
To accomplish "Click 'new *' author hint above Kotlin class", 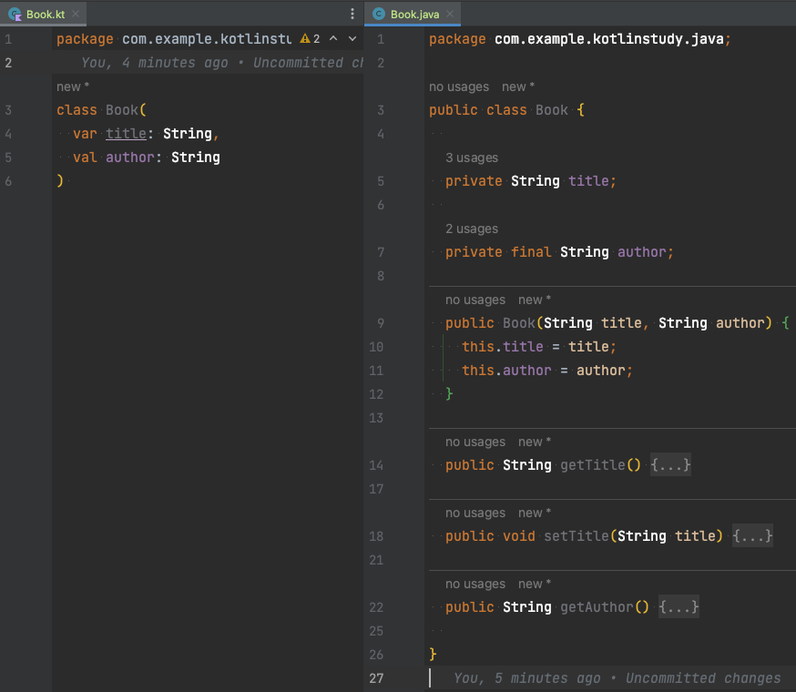I will tap(73, 86).
